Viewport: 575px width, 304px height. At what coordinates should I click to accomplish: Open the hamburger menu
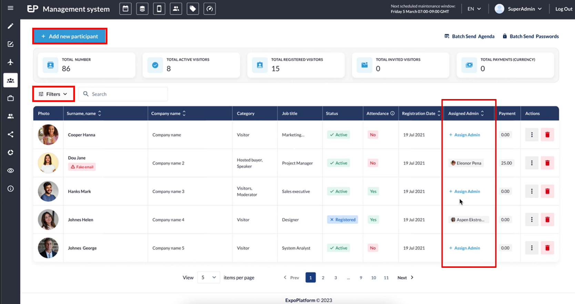(10, 8)
